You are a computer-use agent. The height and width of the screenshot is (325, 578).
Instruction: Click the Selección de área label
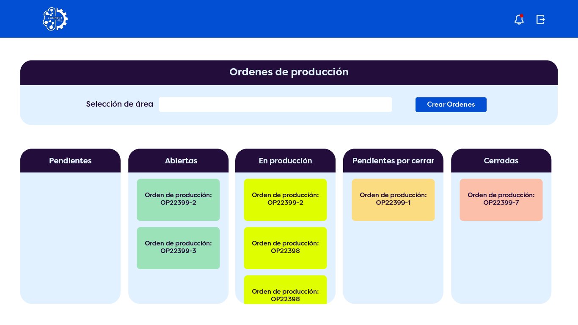point(120,104)
